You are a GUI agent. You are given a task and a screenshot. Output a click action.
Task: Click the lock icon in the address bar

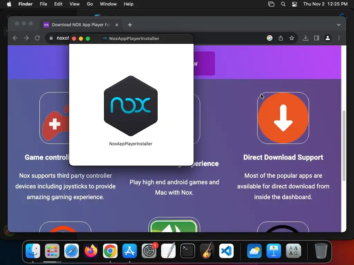(x=51, y=38)
